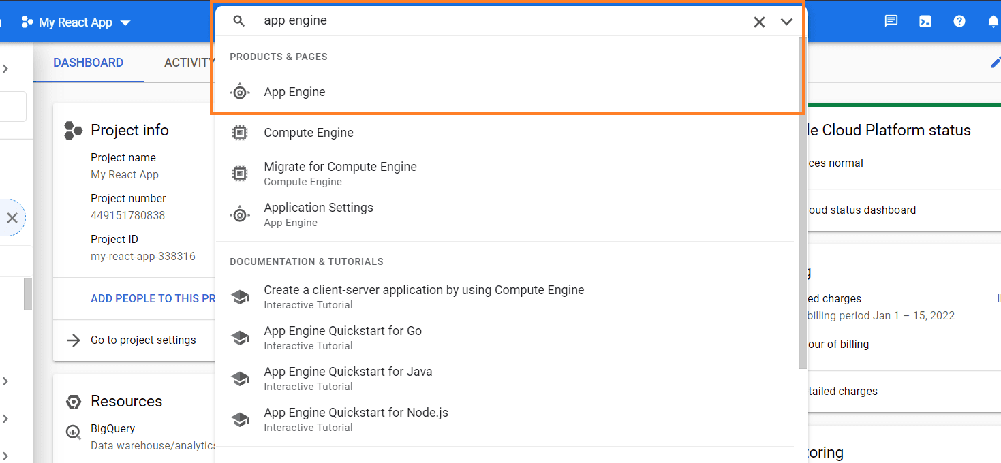
Task: Click the pencil customize icon
Action: click(x=995, y=63)
